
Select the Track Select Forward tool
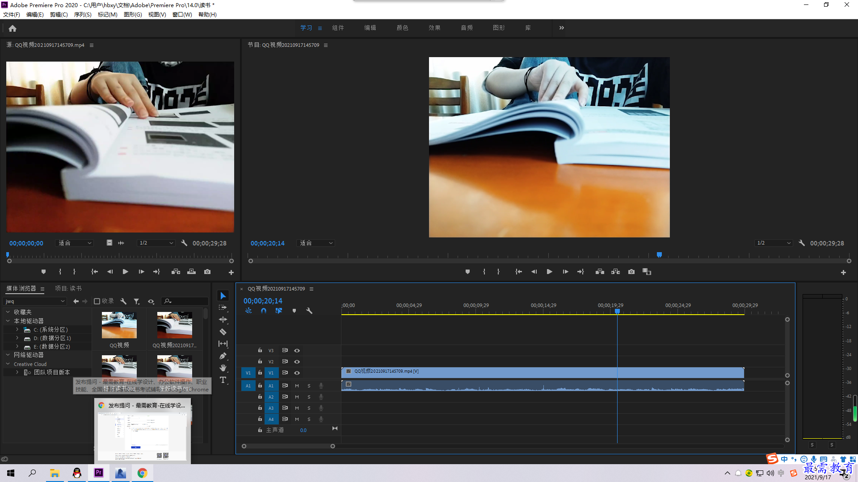[223, 307]
